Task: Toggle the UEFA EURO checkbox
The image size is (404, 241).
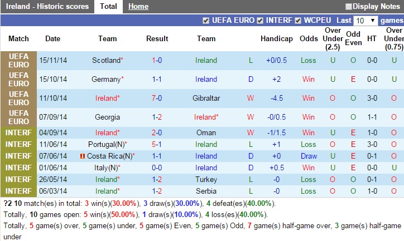Action: (206, 21)
